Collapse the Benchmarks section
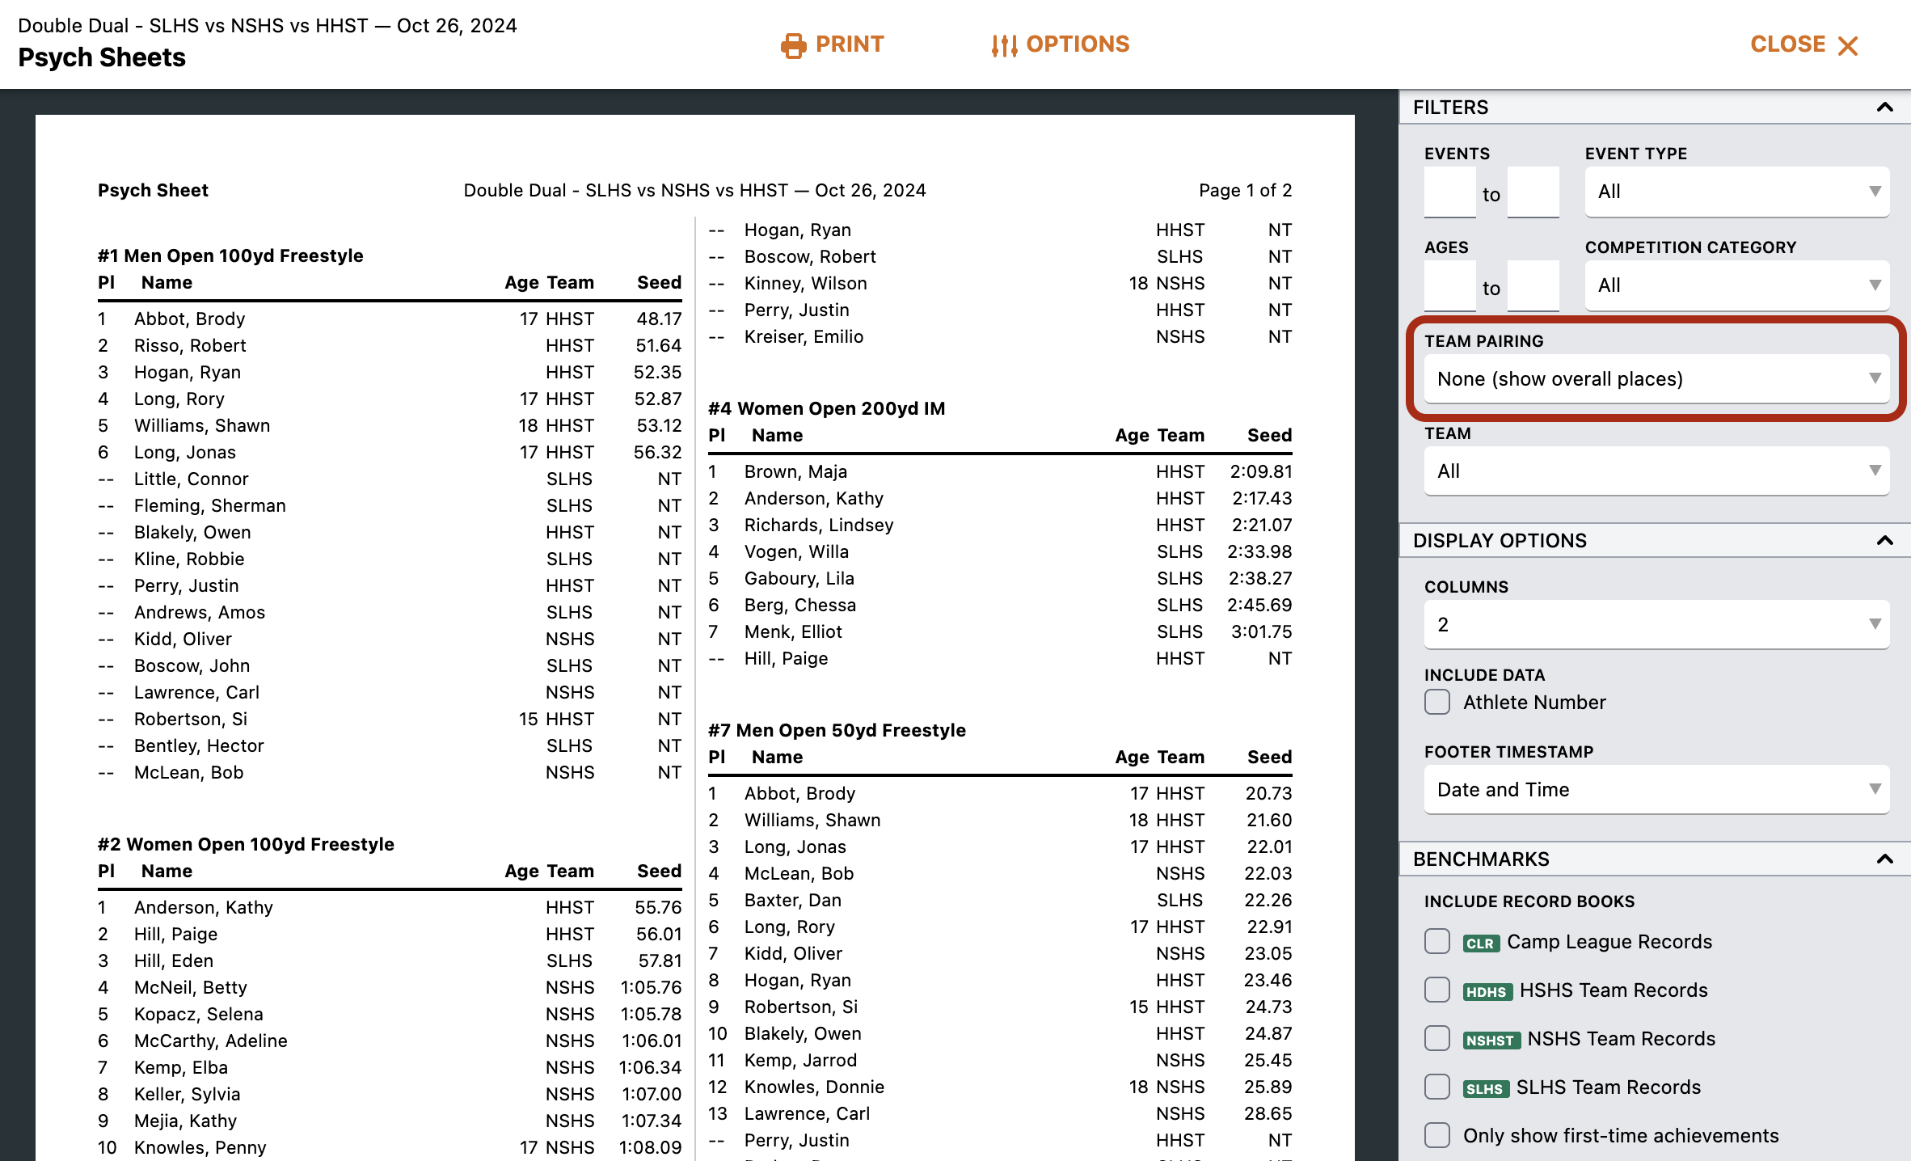This screenshot has height=1161, width=1911. pos(1884,859)
